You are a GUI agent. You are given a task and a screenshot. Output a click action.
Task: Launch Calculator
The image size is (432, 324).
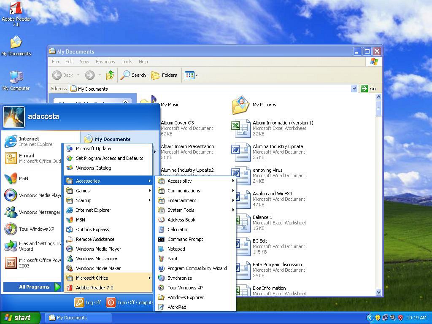[x=196, y=229]
